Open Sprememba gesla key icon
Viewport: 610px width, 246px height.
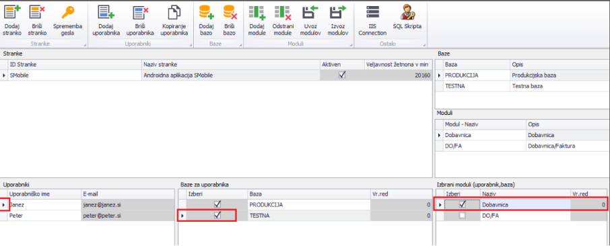coord(68,13)
